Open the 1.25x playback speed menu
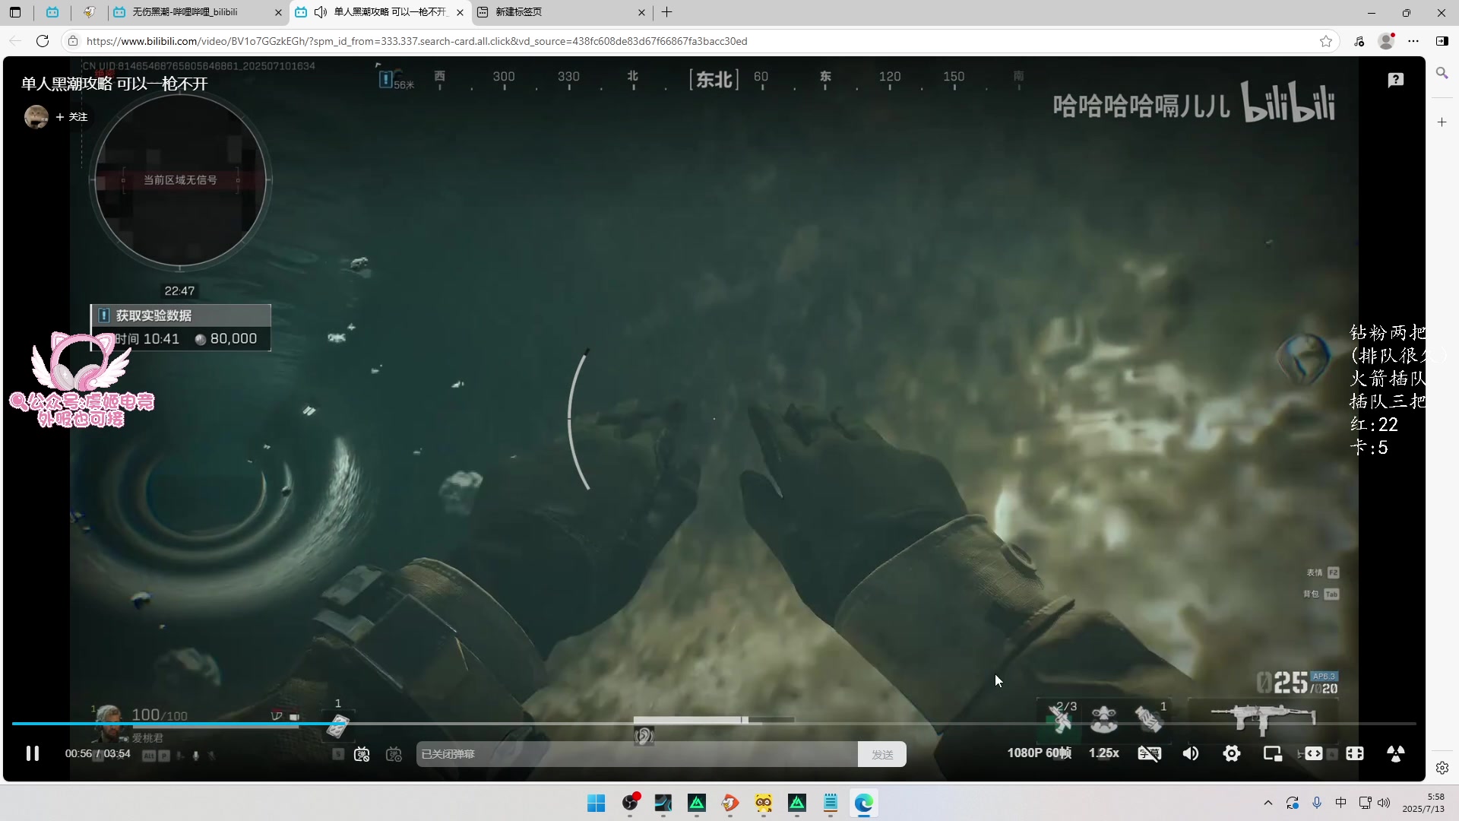 point(1104,753)
